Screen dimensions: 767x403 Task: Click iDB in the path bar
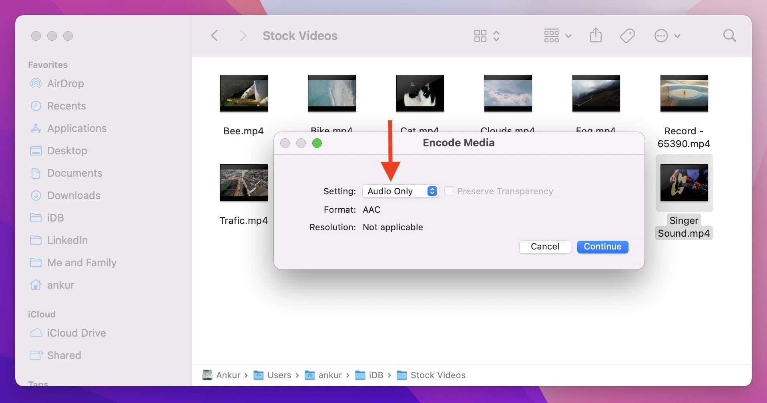375,375
